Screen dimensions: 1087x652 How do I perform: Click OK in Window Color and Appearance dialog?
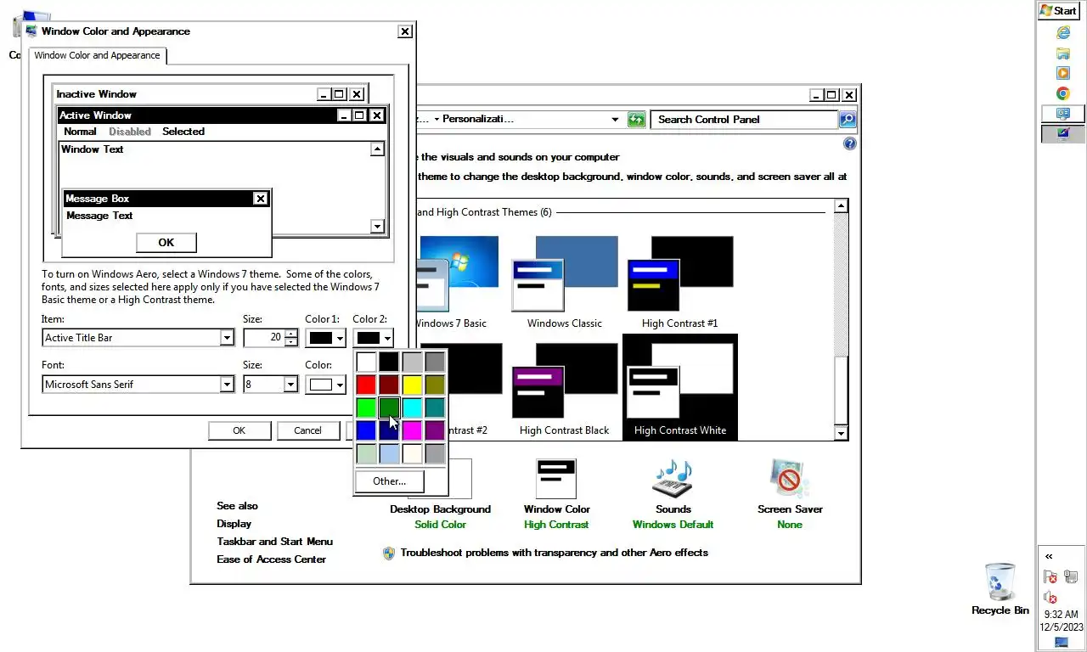click(x=239, y=430)
